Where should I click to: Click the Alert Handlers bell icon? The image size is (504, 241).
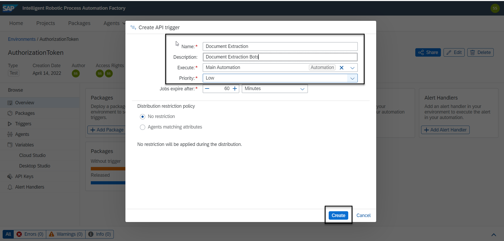pyautogui.click(x=10, y=187)
